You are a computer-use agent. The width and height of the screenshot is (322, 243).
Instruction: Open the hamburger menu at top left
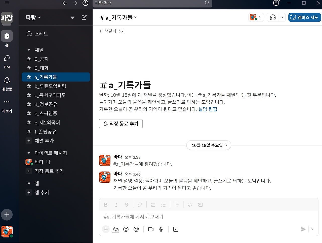(7, 3)
